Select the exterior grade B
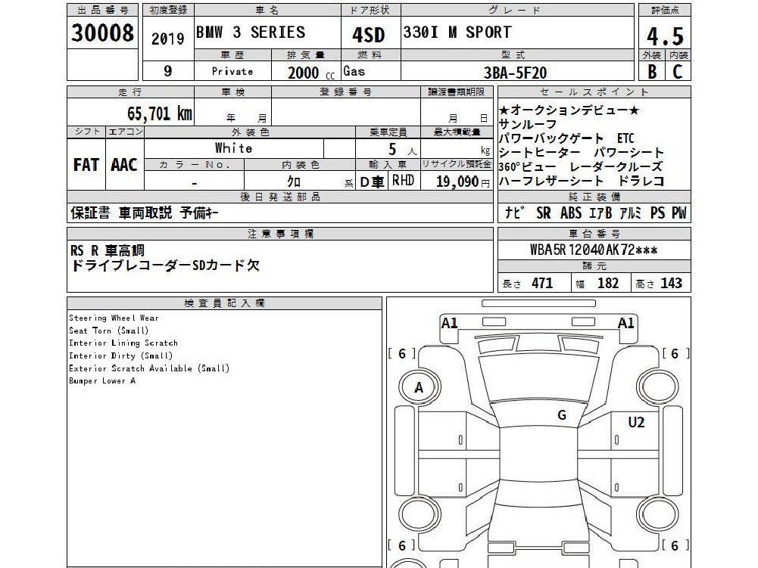Screen dimensions: 758x568 652,72
